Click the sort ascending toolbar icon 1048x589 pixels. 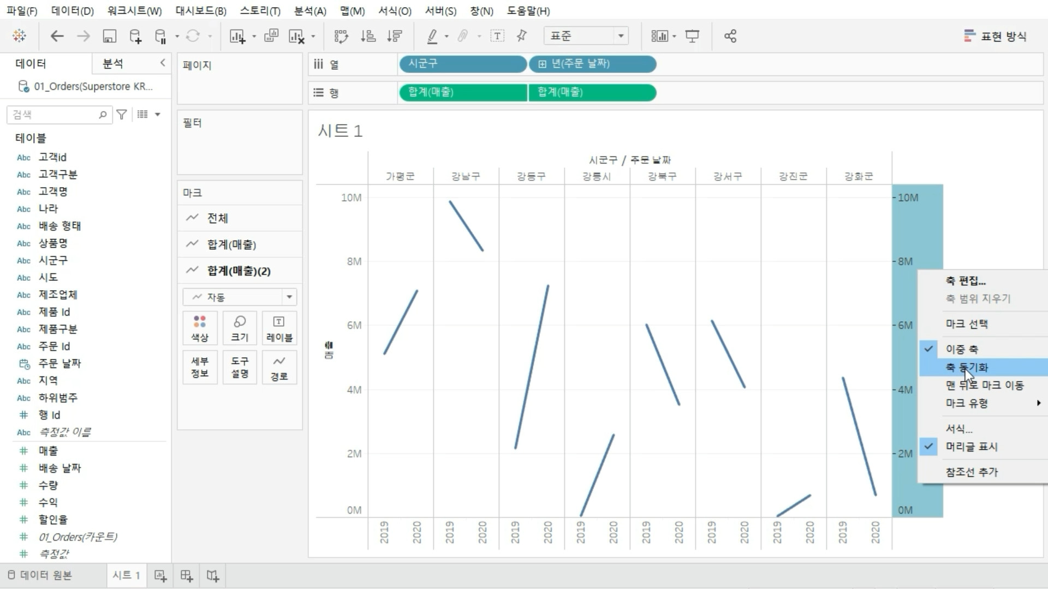[368, 36]
